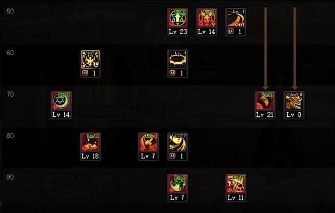
Task: Click the level 70 row label
Action: tap(10, 94)
